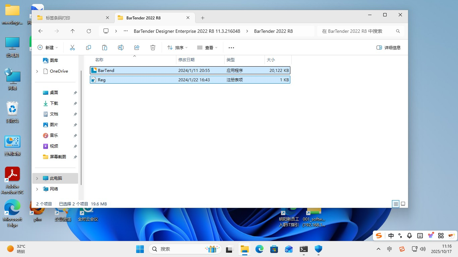Go back with the back arrow
Viewport: 458px width, 257px height.
point(41,31)
